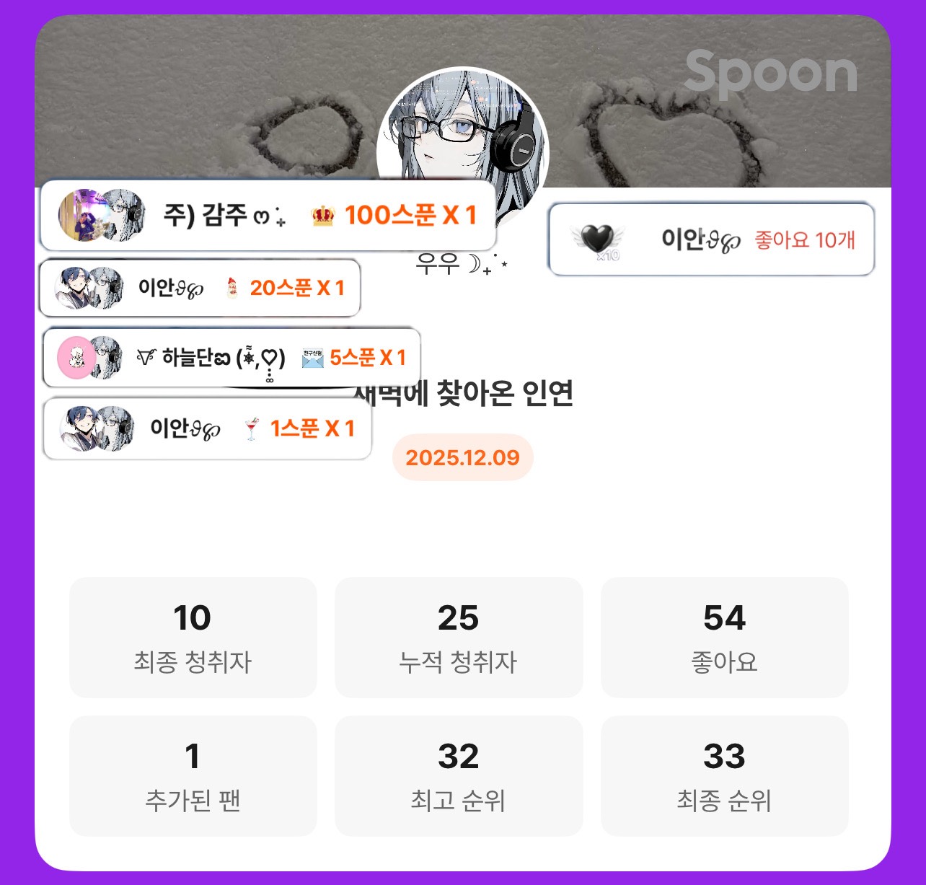Click the Santa icon beside 20스푼
Image resolution: width=926 pixels, height=885 pixels.
pyautogui.click(x=231, y=289)
